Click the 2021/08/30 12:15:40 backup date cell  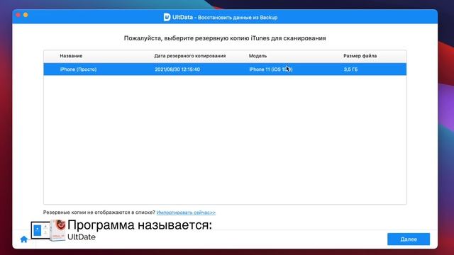pyautogui.click(x=177, y=69)
